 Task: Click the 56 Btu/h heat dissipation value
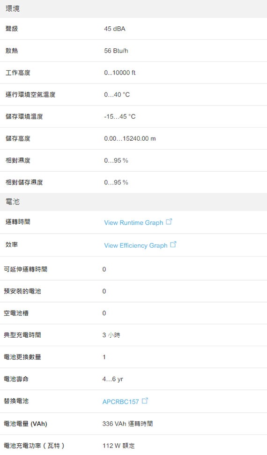tap(116, 51)
